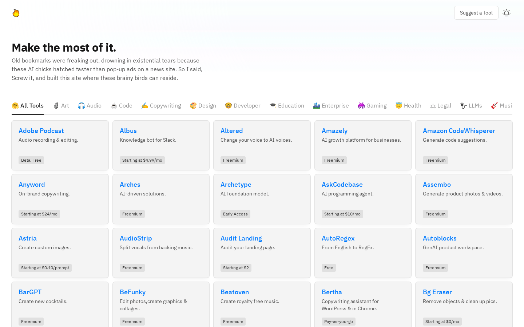Click 'Make the most of it.' heading
Image resolution: width=524 pixels, height=327 pixels.
(64, 48)
